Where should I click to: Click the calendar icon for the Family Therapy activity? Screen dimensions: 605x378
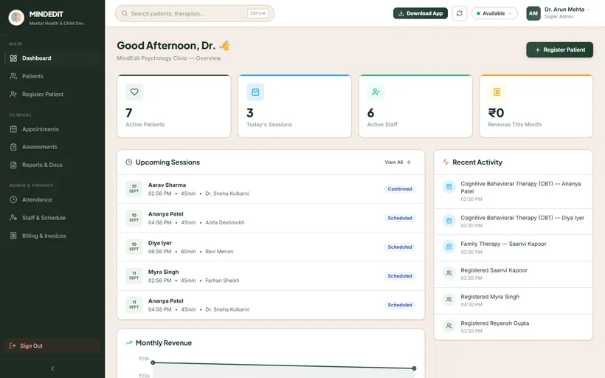(449, 247)
